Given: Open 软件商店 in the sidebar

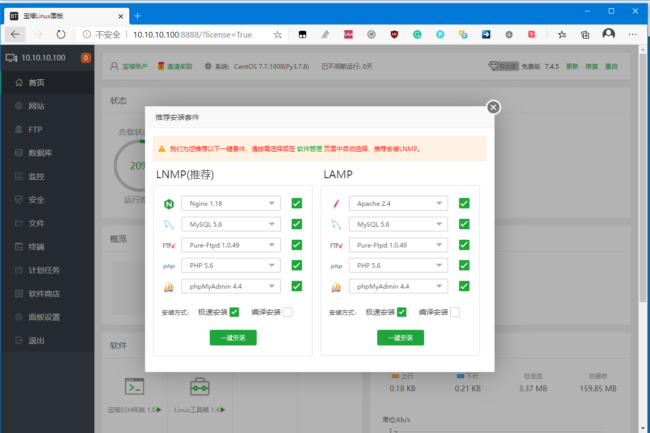Looking at the screenshot, I should pos(47,293).
